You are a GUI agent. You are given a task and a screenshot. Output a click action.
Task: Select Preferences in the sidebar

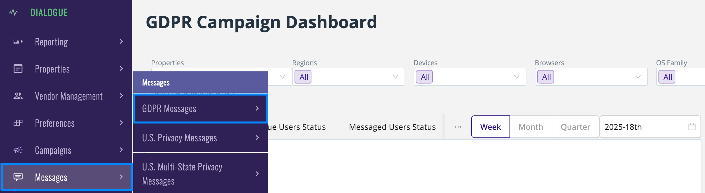[x=66, y=123]
